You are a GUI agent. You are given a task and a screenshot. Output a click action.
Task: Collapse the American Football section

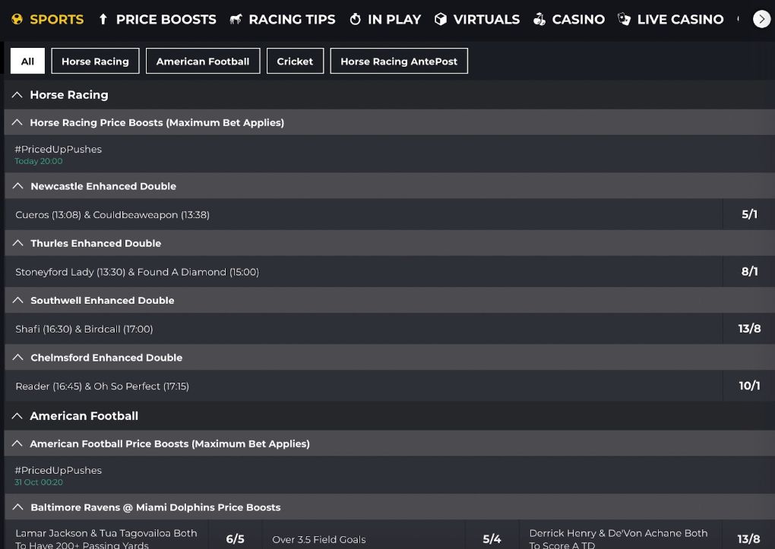(17, 416)
